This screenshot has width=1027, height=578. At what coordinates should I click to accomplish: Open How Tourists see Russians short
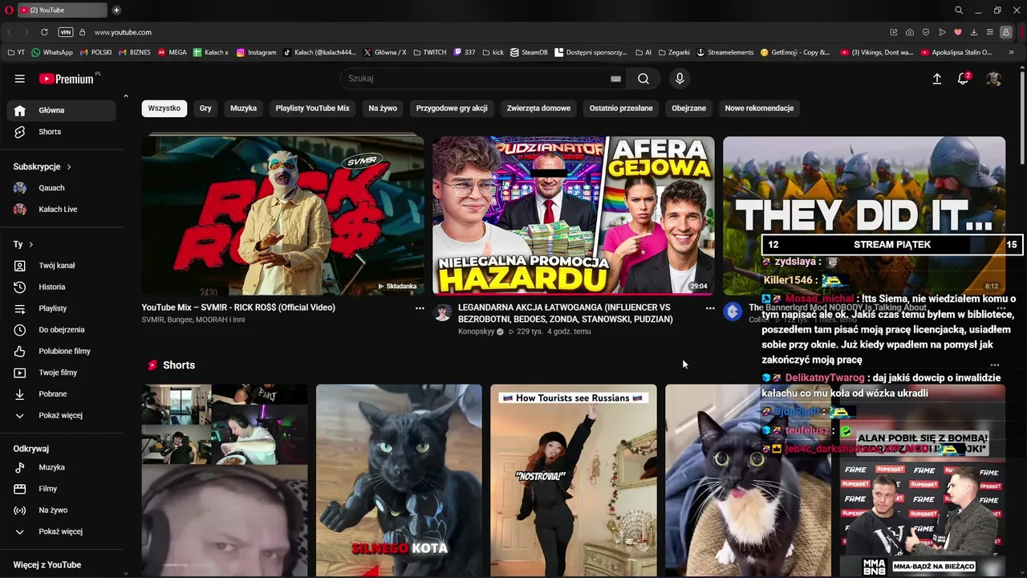(x=574, y=480)
